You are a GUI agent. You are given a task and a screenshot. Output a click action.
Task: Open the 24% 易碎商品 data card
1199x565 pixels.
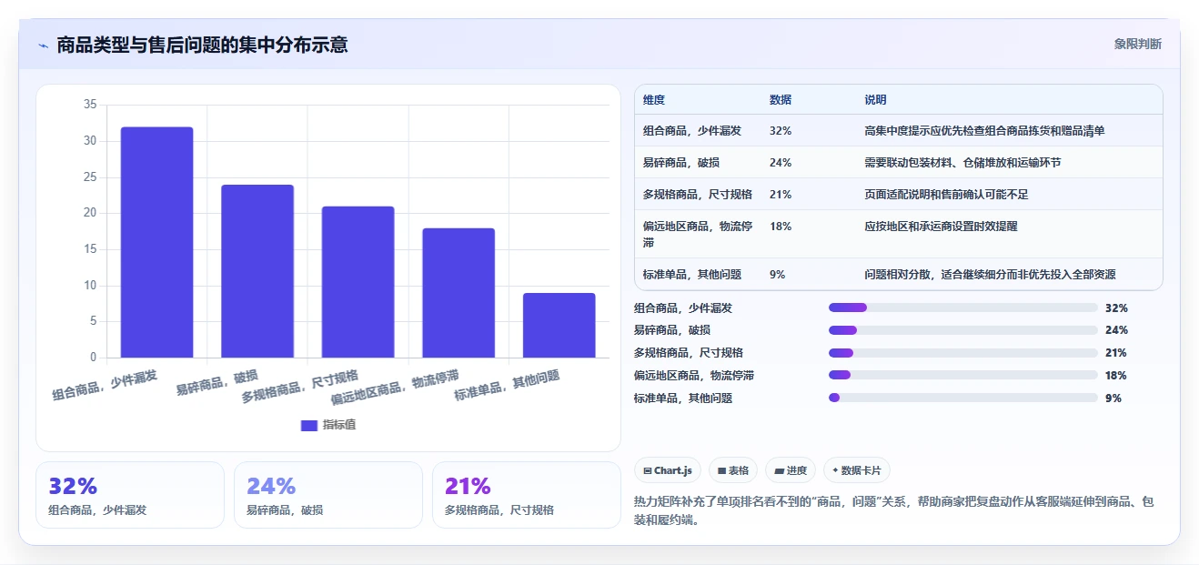[x=328, y=495]
